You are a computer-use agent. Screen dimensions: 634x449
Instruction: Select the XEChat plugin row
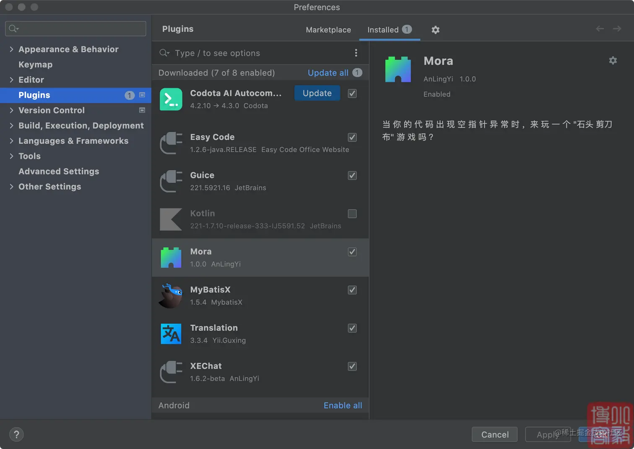tap(260, 372)
